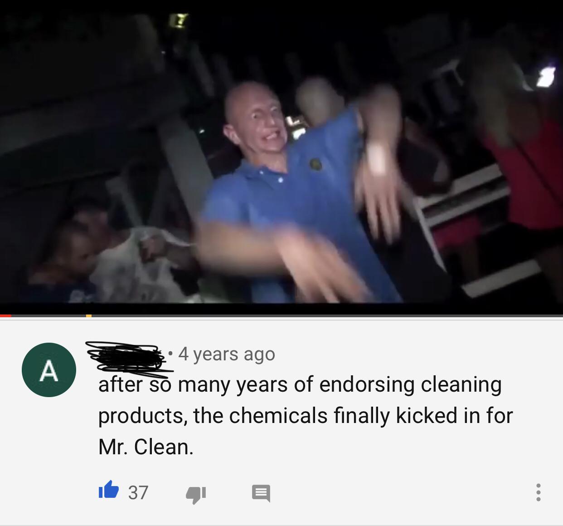Toggle the blue thumbs-up like icon
563x526 pixels.
click(x=108, y=492)
